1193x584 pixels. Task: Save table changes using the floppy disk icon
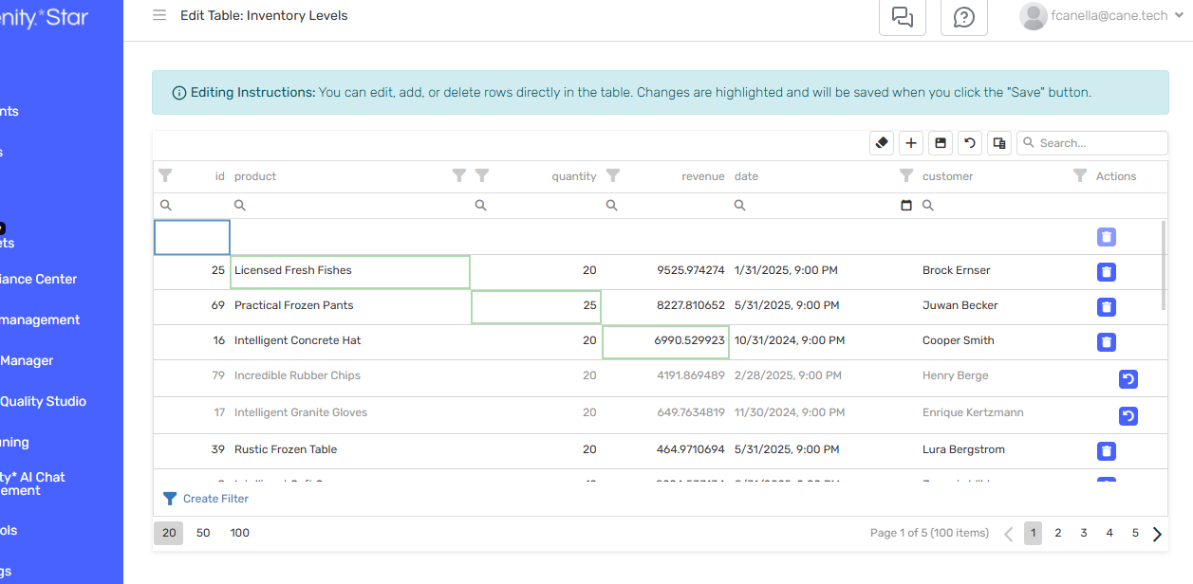pyautogui.click(x=940, y=142)
